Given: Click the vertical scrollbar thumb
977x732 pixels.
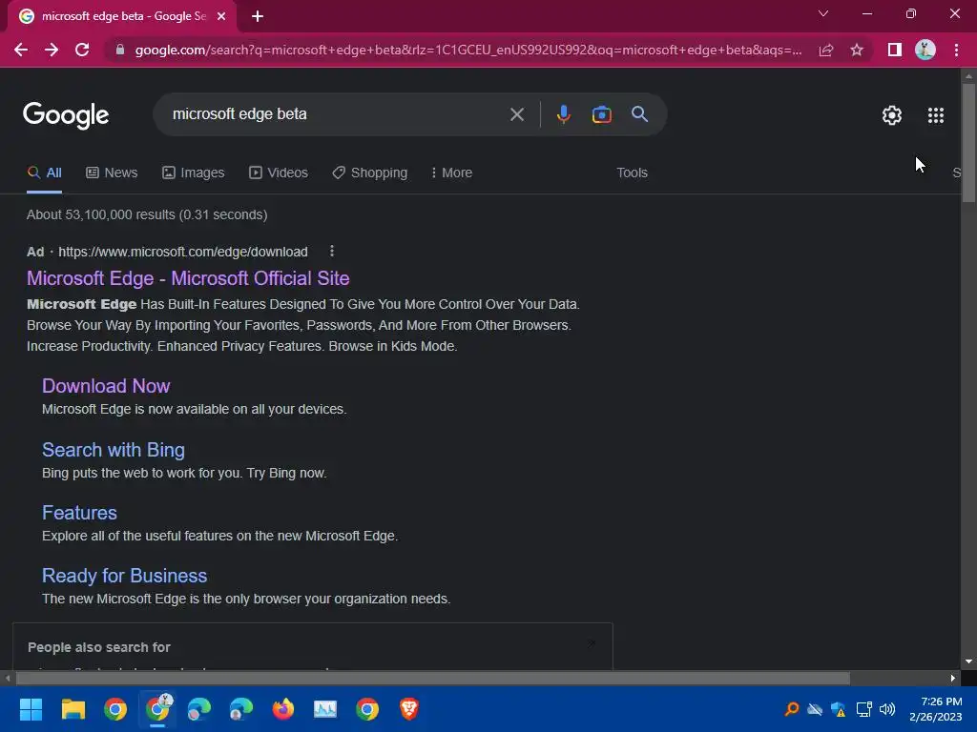Looking at the screenshot, I should tap(968, 142).
